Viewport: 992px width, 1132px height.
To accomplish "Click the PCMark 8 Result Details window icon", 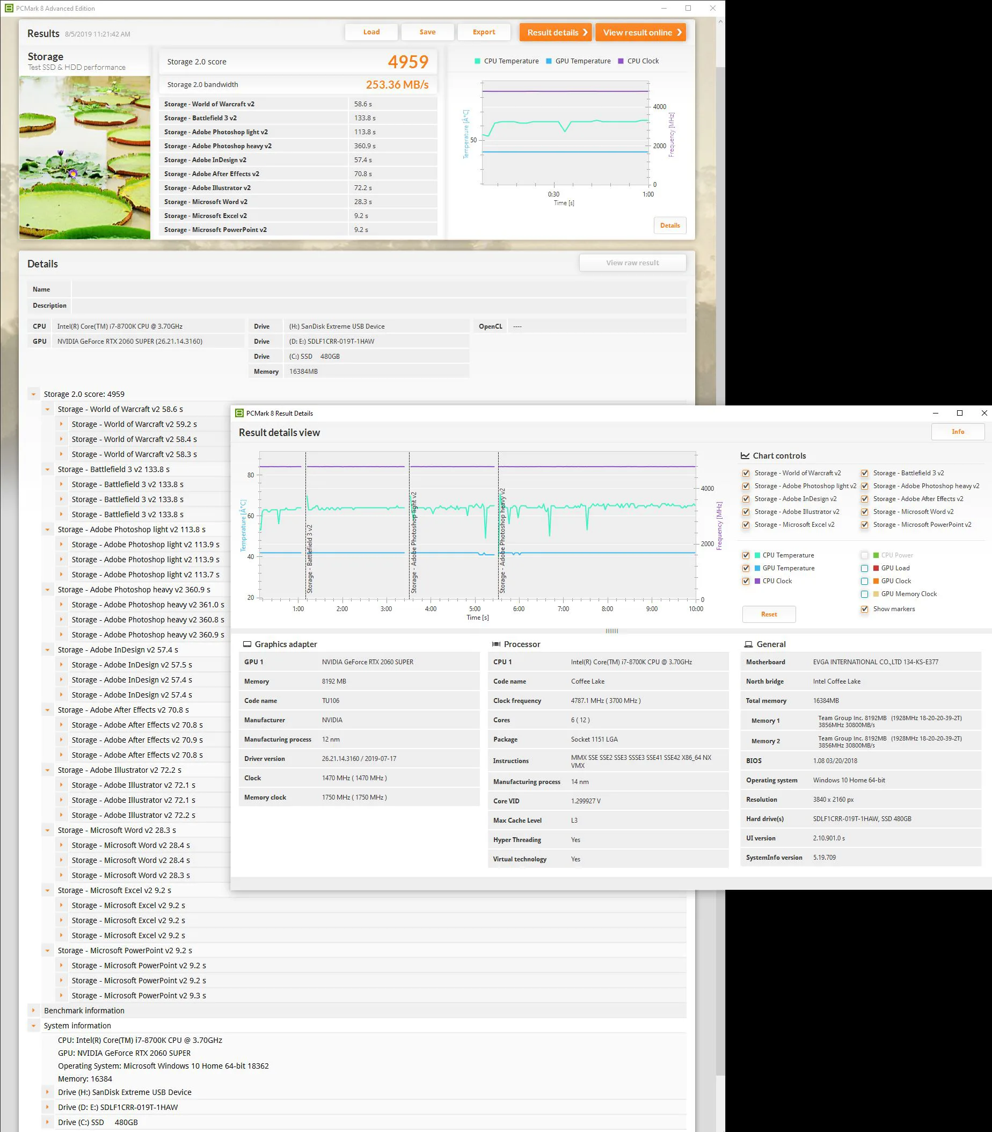I will [239, 413].
